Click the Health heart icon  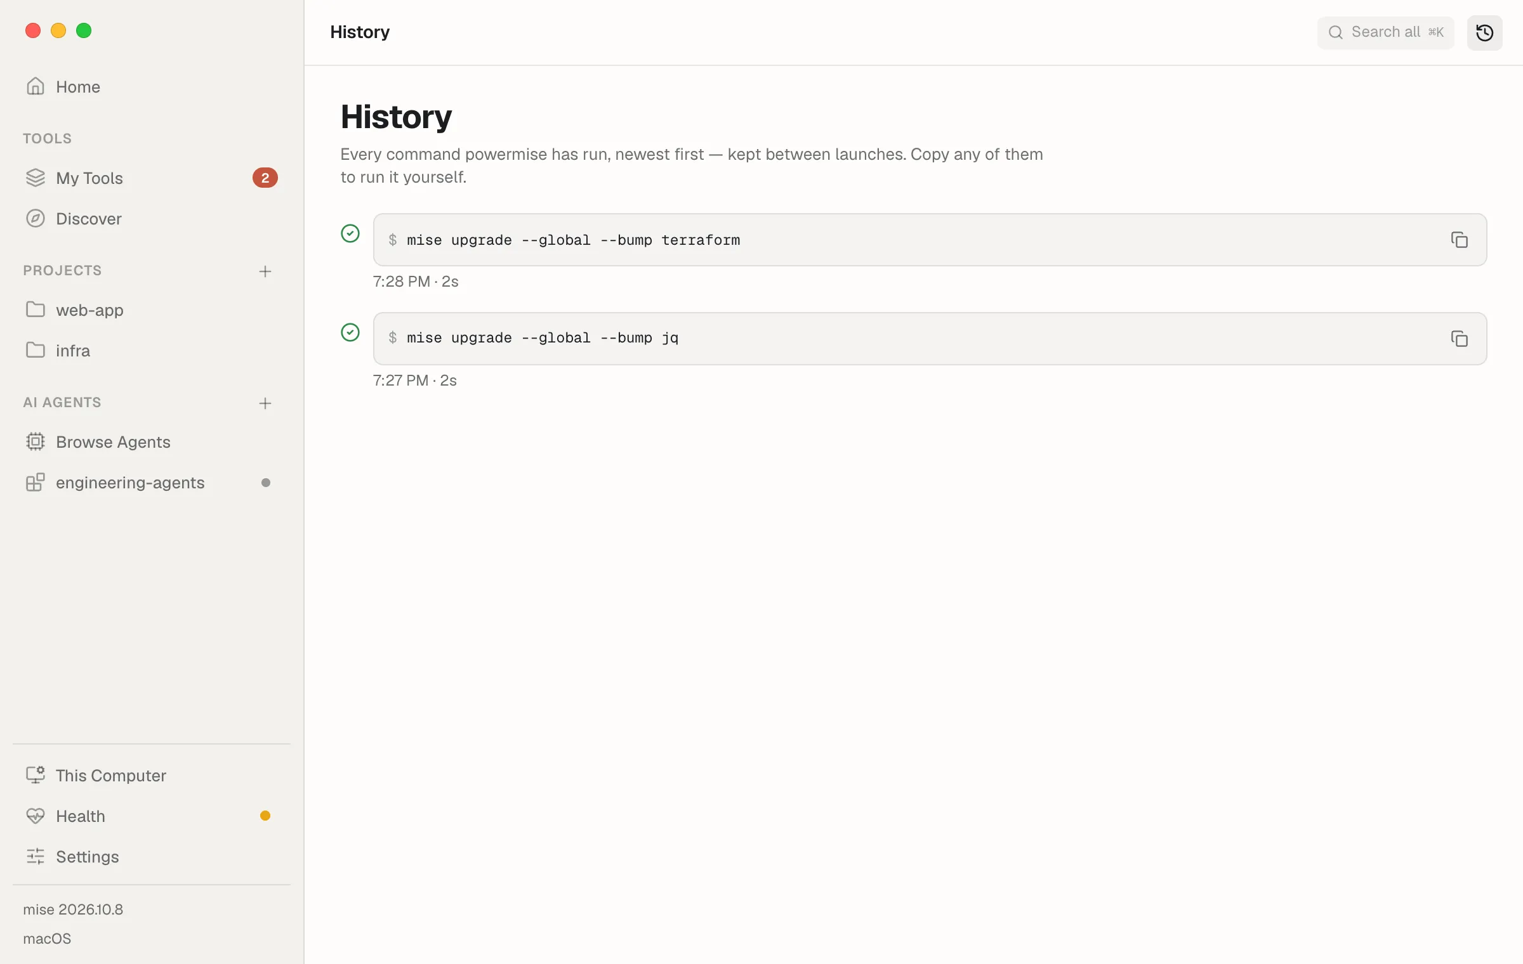(x=36, y=816)
